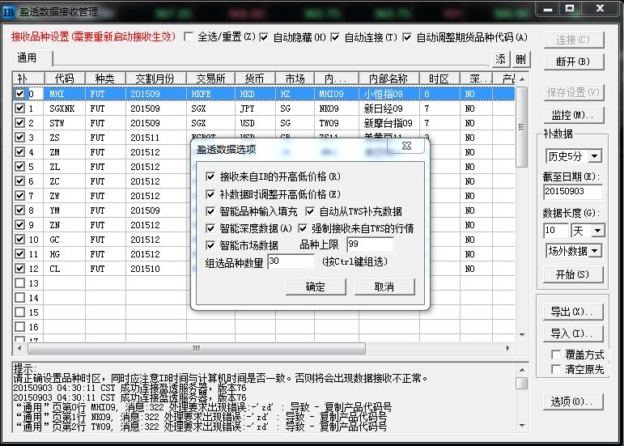Toggle 强制接收来自TWS的行情 checkbox

pos(304,228)
